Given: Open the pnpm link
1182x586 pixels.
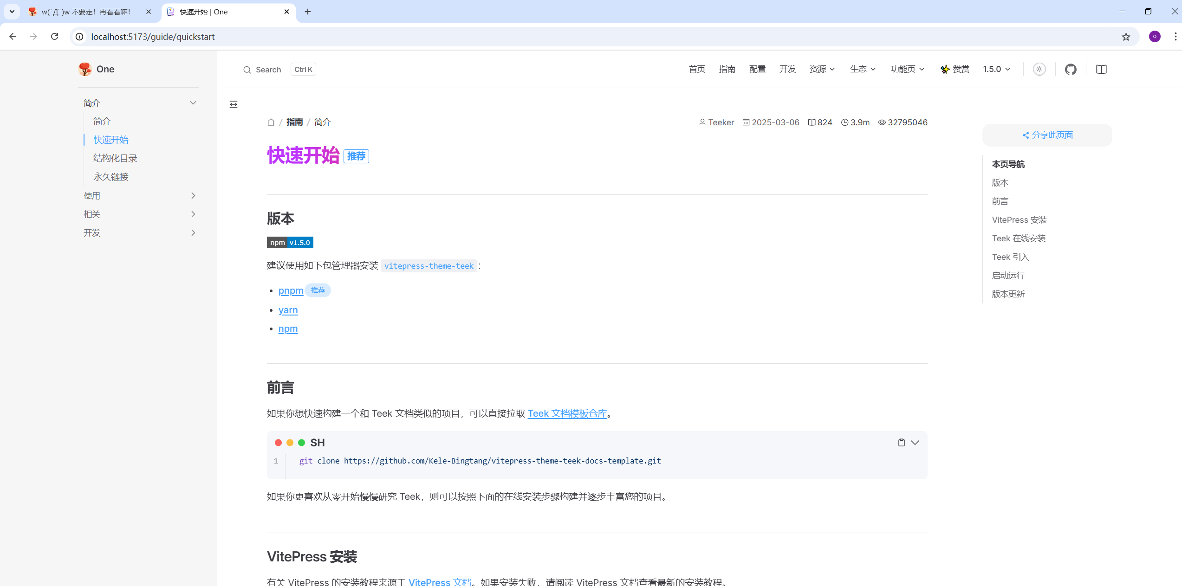Looking at the screenshot, I should [291, 290].
